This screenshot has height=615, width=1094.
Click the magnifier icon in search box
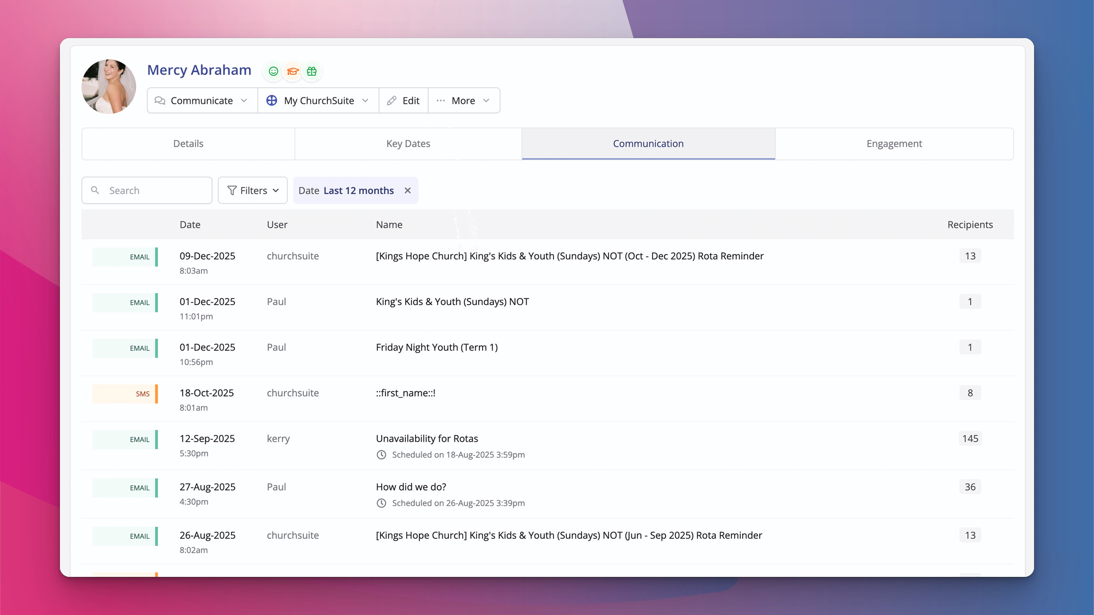pyautogui.click(x=95, y=190)
